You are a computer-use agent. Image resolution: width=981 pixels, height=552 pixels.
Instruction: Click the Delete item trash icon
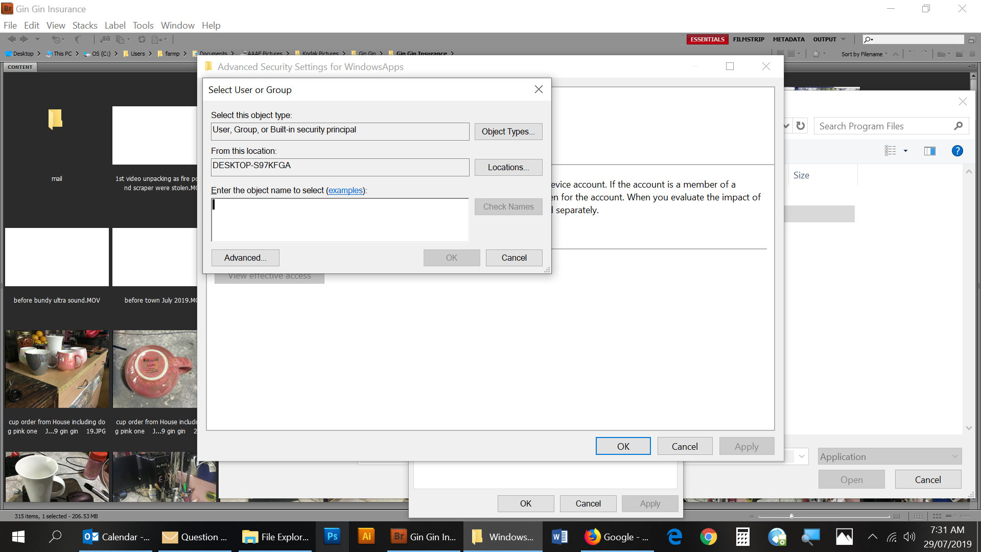click(972, 54)
